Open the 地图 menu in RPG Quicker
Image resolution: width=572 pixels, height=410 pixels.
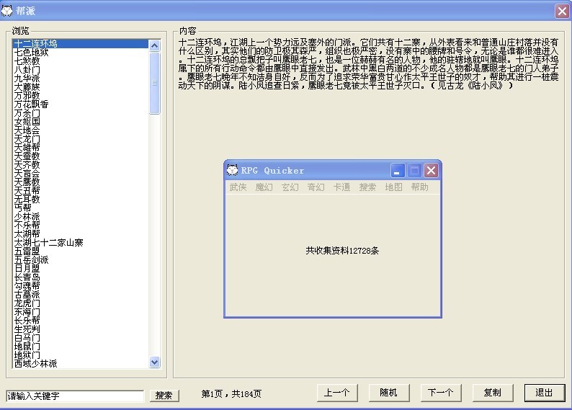coord(393,187)
